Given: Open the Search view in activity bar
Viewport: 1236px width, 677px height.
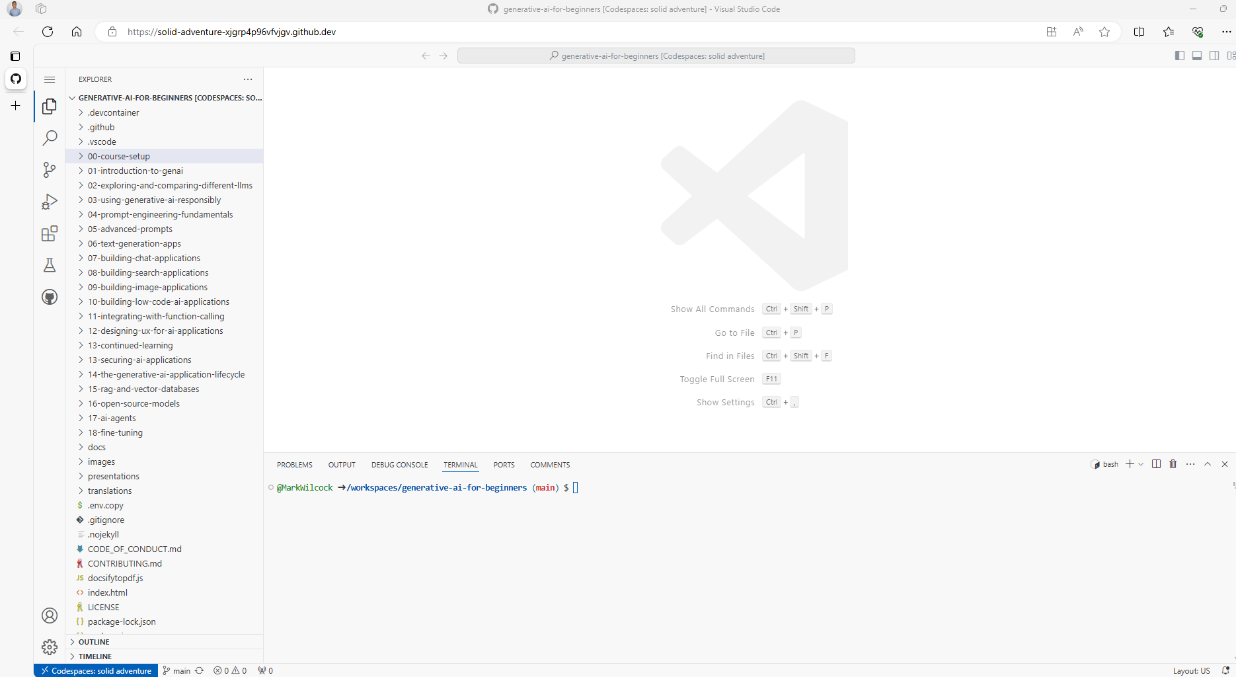Looking at the screenshot, I should coord(50,138).
